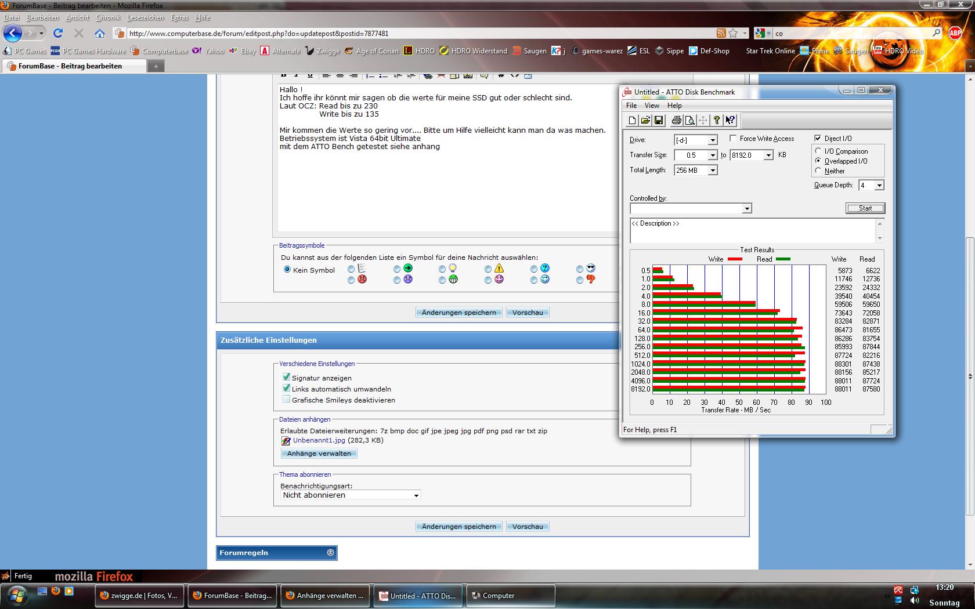Select the I/O Comparison radio button
Viewport: 975px width, 609px height.
click(x=818, y=151)
